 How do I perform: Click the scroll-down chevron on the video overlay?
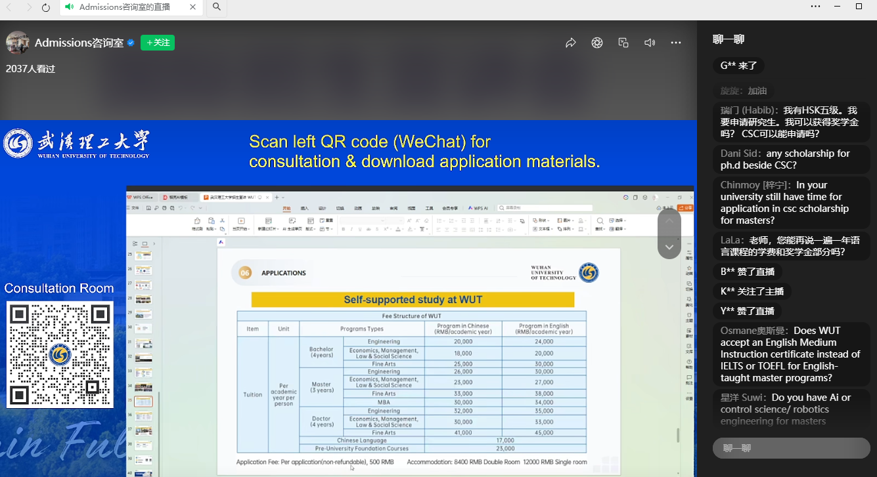(669, 247)
